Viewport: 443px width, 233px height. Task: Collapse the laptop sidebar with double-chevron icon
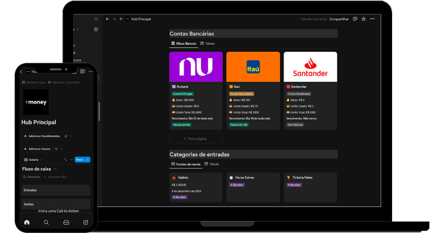pyautogui.click(x=96, y=19)
